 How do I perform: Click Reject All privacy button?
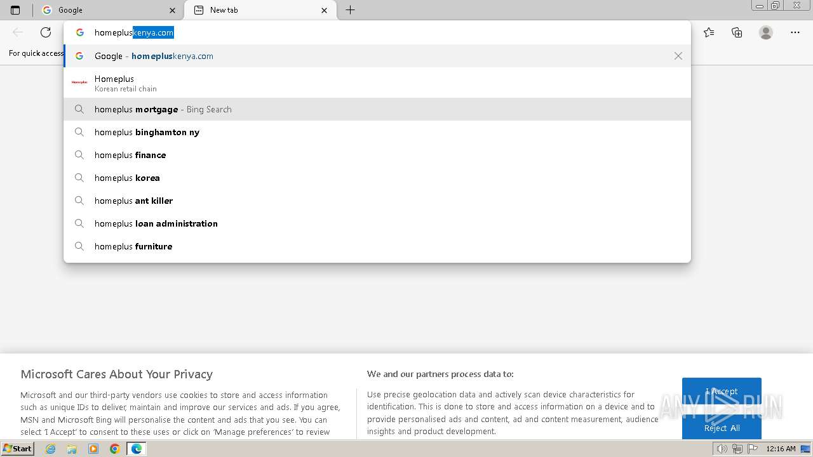point(722,428)
